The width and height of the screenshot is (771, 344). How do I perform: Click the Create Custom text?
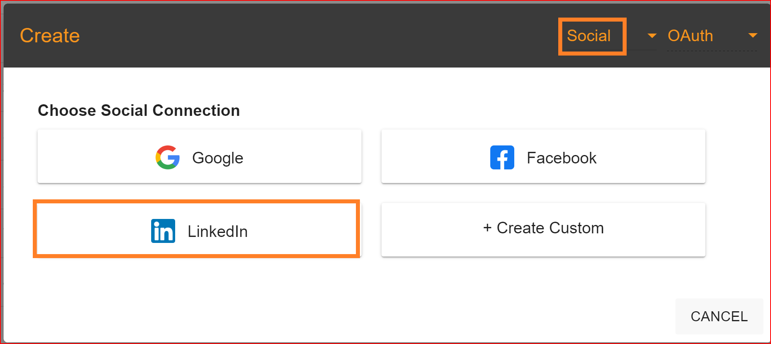coord(550,228)
